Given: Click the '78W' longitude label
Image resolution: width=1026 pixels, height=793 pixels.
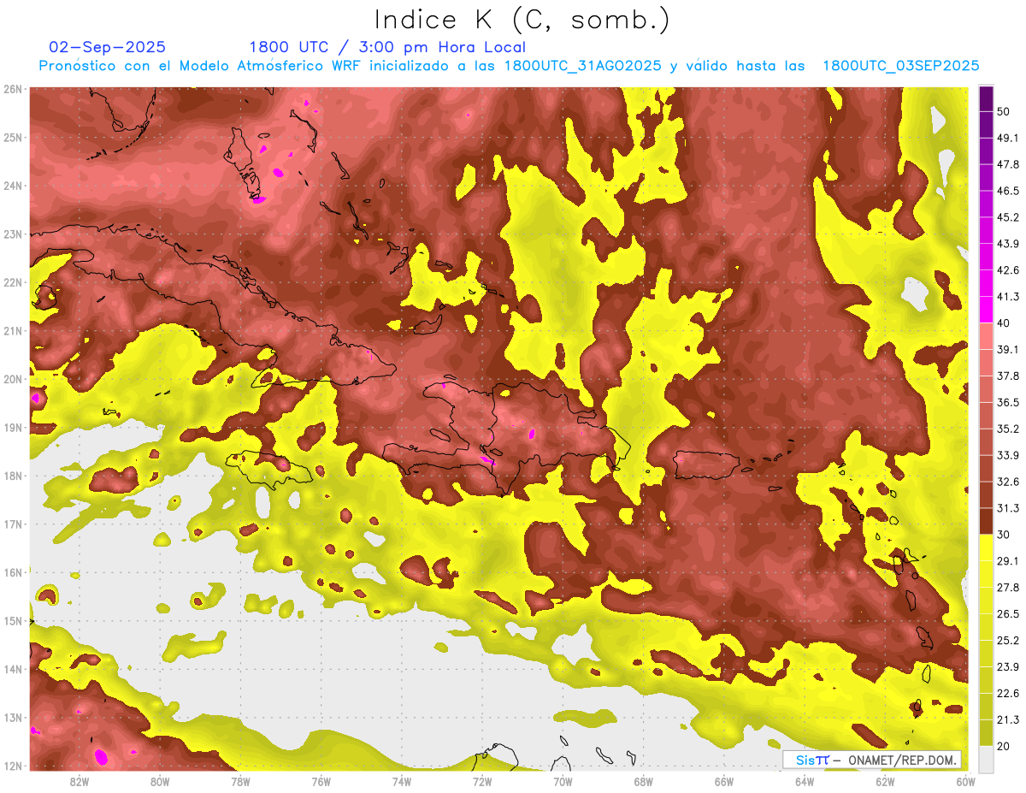Looking at the screenshot, I should point(240,782).
